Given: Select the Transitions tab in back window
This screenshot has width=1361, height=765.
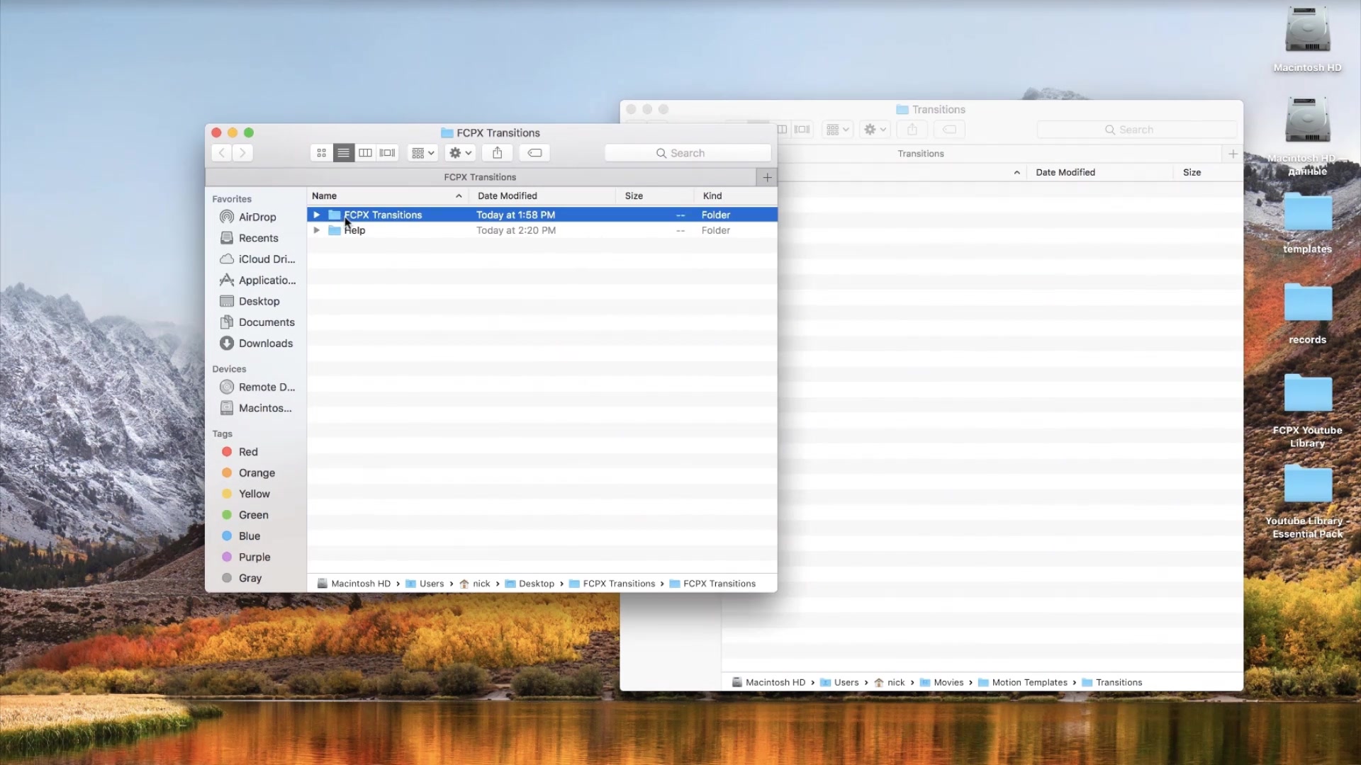Looking at the screenshot, I should [921, 154].
